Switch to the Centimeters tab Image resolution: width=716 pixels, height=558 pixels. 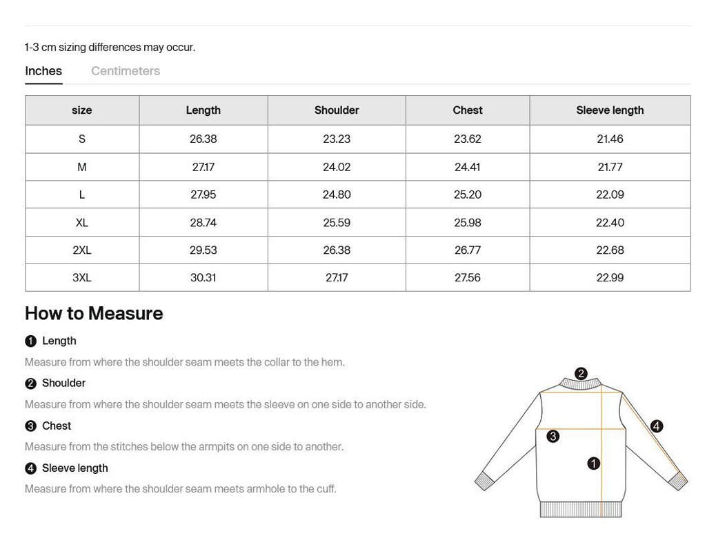point(126,71)
